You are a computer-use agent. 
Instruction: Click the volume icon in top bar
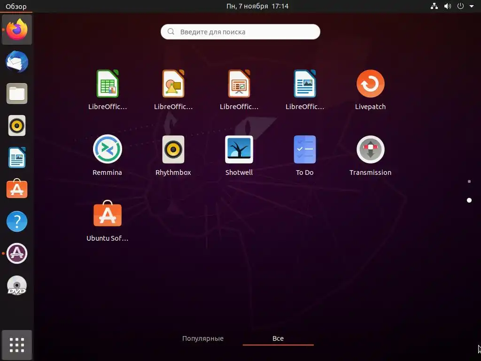448,6
